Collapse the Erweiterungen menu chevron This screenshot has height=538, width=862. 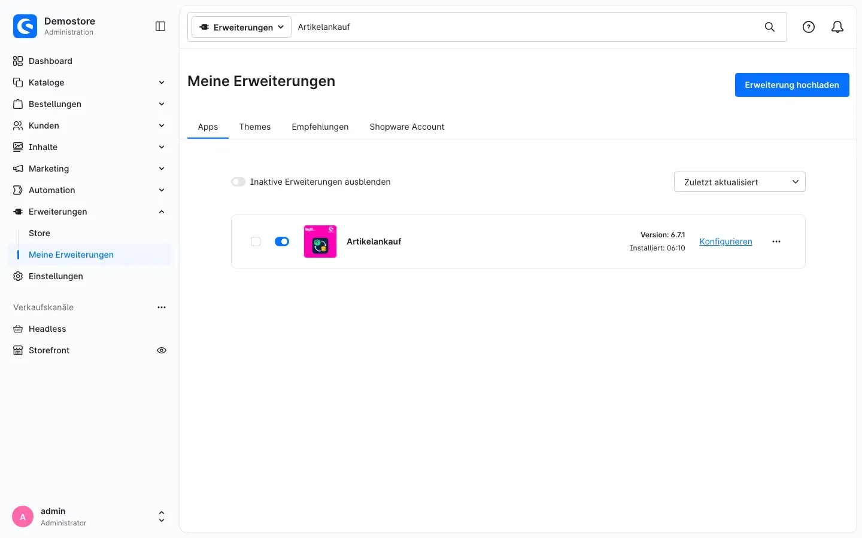pos(162,212)
